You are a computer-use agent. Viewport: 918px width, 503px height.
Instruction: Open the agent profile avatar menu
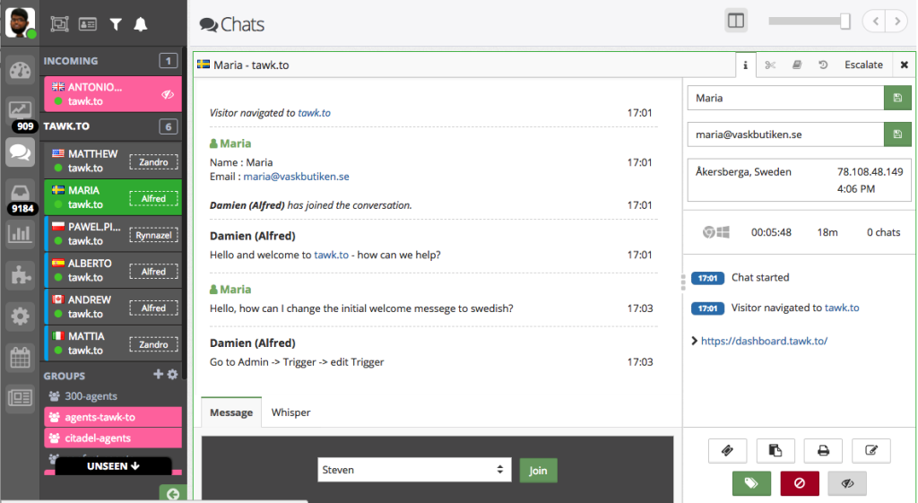(21, 22)
